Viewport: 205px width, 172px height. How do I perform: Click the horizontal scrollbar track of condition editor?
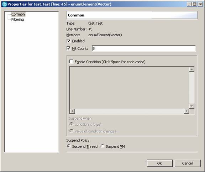tap(129, 111)
